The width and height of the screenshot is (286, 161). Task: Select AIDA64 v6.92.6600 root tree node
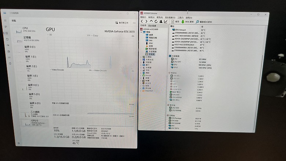pos(149,29)
